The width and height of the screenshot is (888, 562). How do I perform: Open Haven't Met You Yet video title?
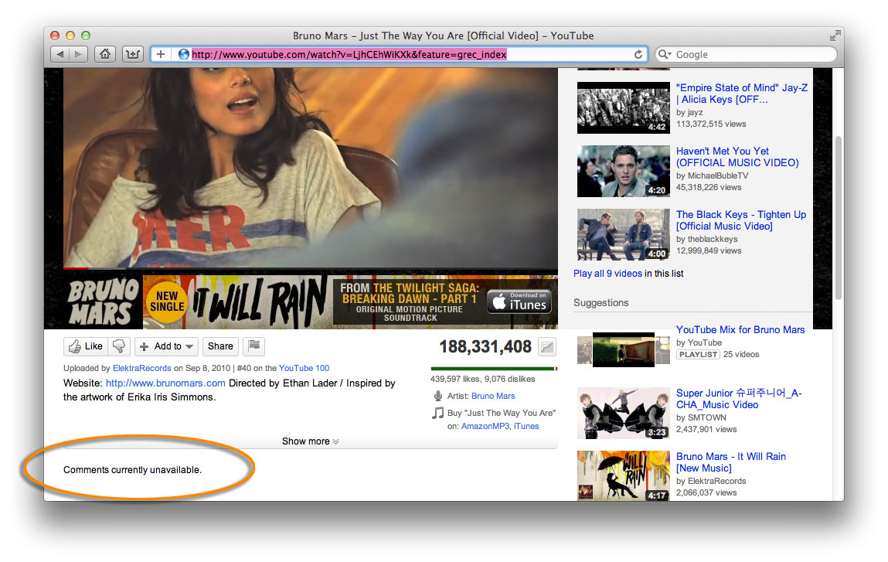pos(737,157)
